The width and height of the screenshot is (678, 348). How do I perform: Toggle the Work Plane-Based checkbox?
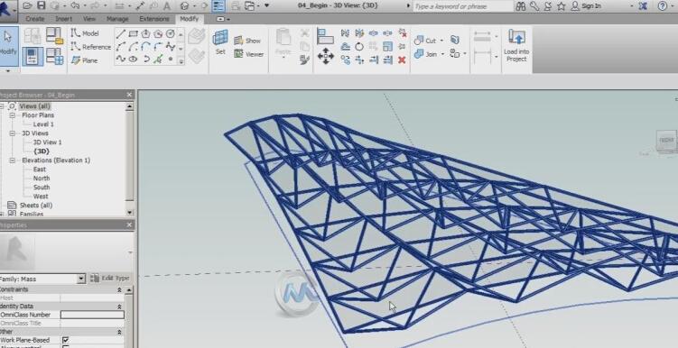[65, 340]
